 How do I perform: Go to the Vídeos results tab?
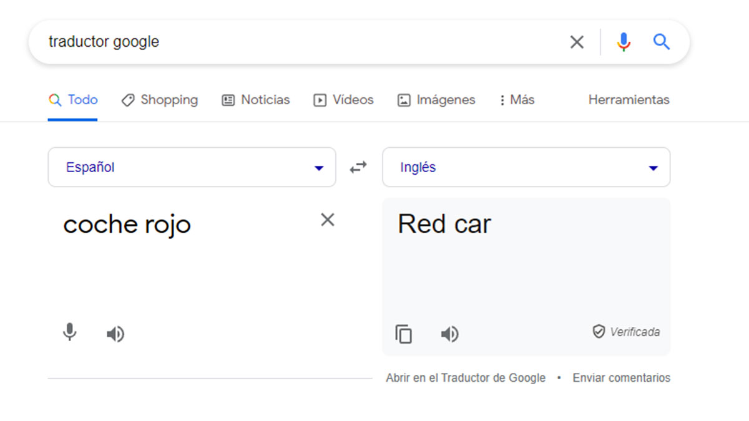(x=344, y=100)
